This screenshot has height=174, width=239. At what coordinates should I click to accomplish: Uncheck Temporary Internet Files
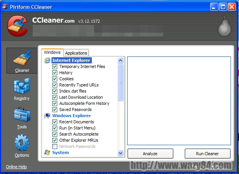tap(55, 66)
